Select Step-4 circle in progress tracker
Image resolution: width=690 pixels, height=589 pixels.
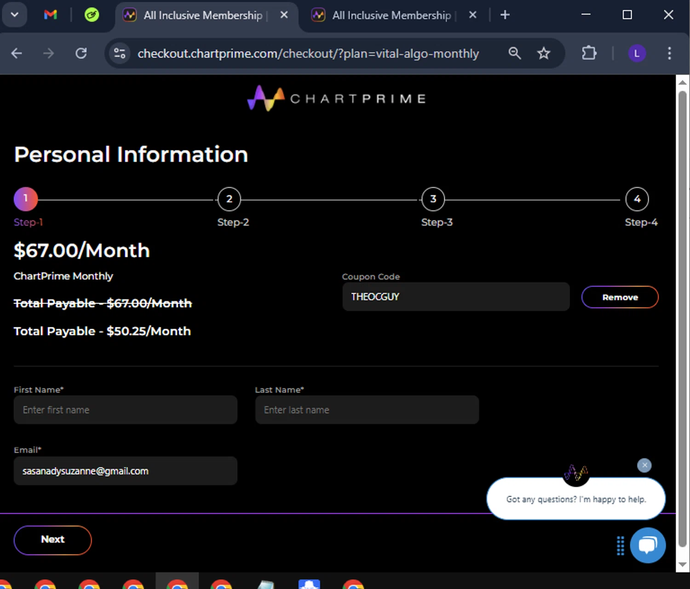point(637,199)
